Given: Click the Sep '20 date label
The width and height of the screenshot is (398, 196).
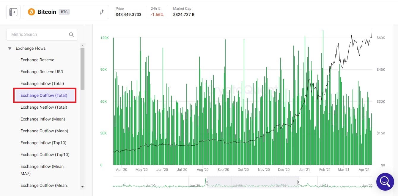Looking at the screenshot, I should (223, 170).
